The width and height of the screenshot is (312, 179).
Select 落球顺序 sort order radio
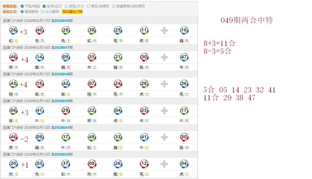tap(22, 12)
